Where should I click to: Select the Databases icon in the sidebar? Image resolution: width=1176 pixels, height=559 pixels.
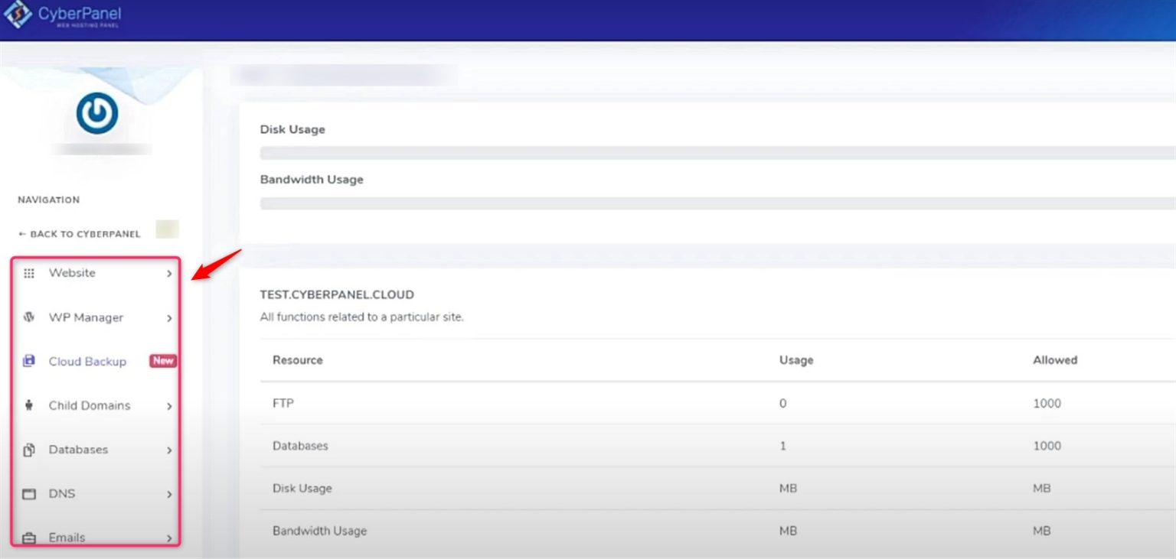29,450
